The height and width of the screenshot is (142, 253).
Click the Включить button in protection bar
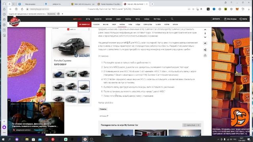click(51, 14)
